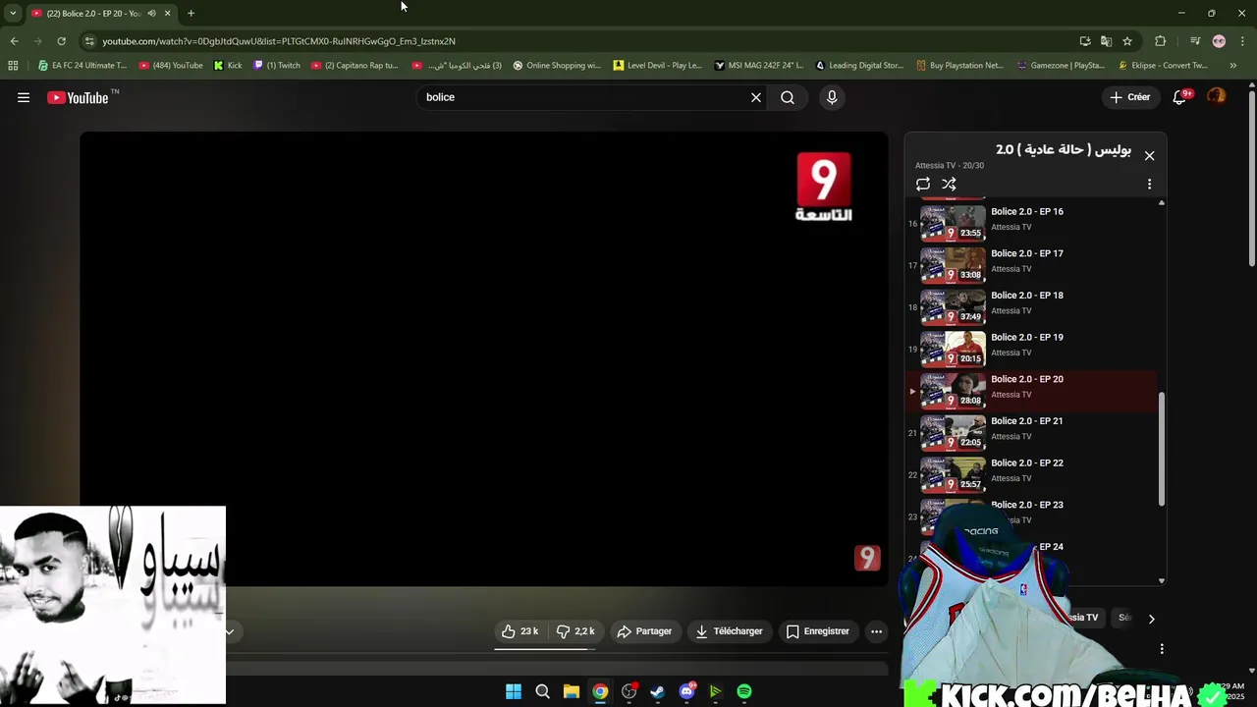Open more video actions ellipsis
The image size is (1257, 707).
click(877, 631)
